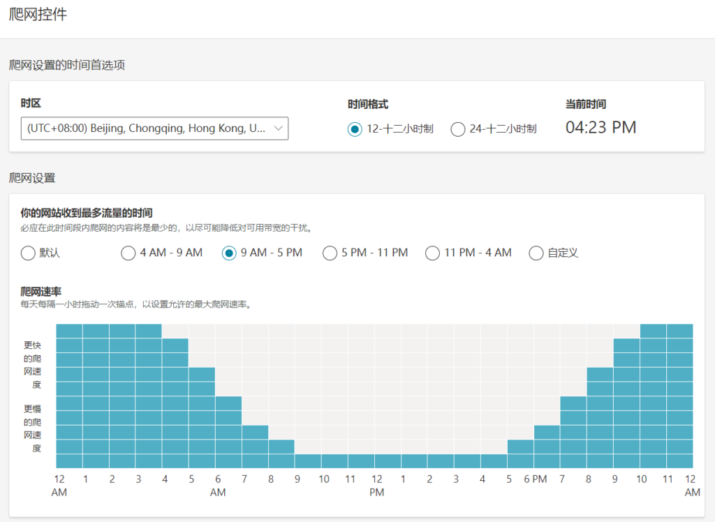Screen dimensions: 715x522
Task: Choose the 4 AM - 9 AM peak traffic option
Action: pyautogui.click(x=128, y=253)
